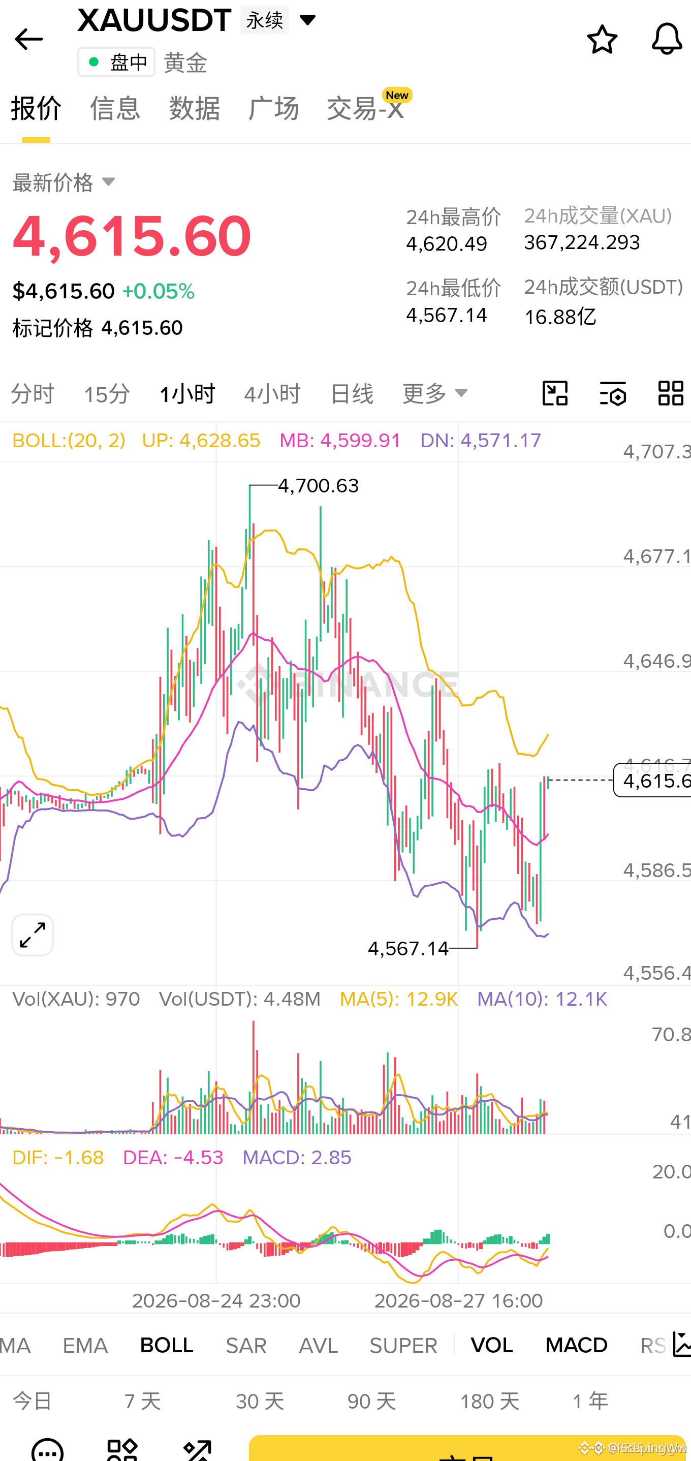Tap the +0.05% change percentage
Screen dimensions: 691x1461
click(x=158, y=292)
